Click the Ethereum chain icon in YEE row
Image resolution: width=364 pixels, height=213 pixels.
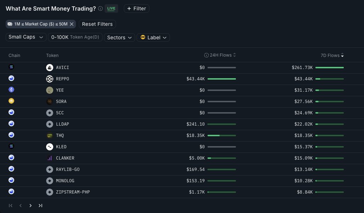click(11, 90)
